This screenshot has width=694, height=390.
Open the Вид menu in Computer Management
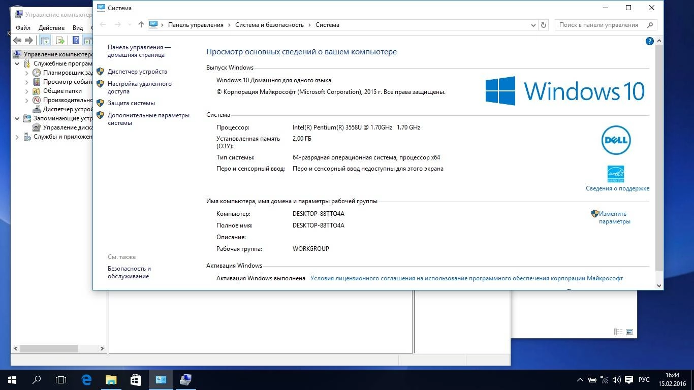tap(78, 28)
